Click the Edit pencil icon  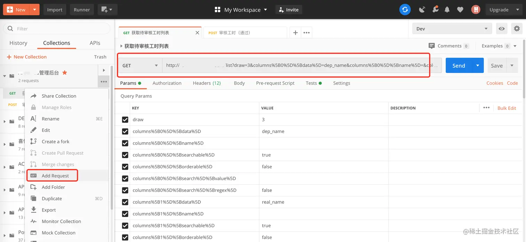coord(34,130)
